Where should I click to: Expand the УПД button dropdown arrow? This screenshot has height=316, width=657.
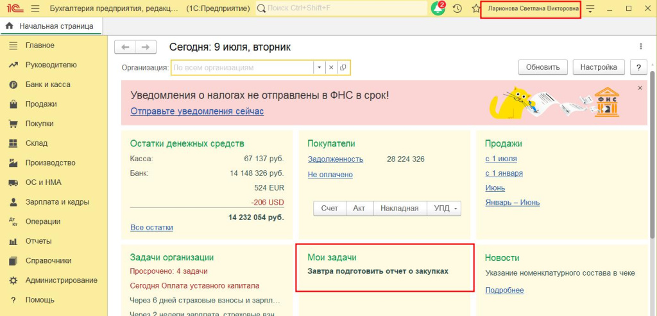[456, 209]
